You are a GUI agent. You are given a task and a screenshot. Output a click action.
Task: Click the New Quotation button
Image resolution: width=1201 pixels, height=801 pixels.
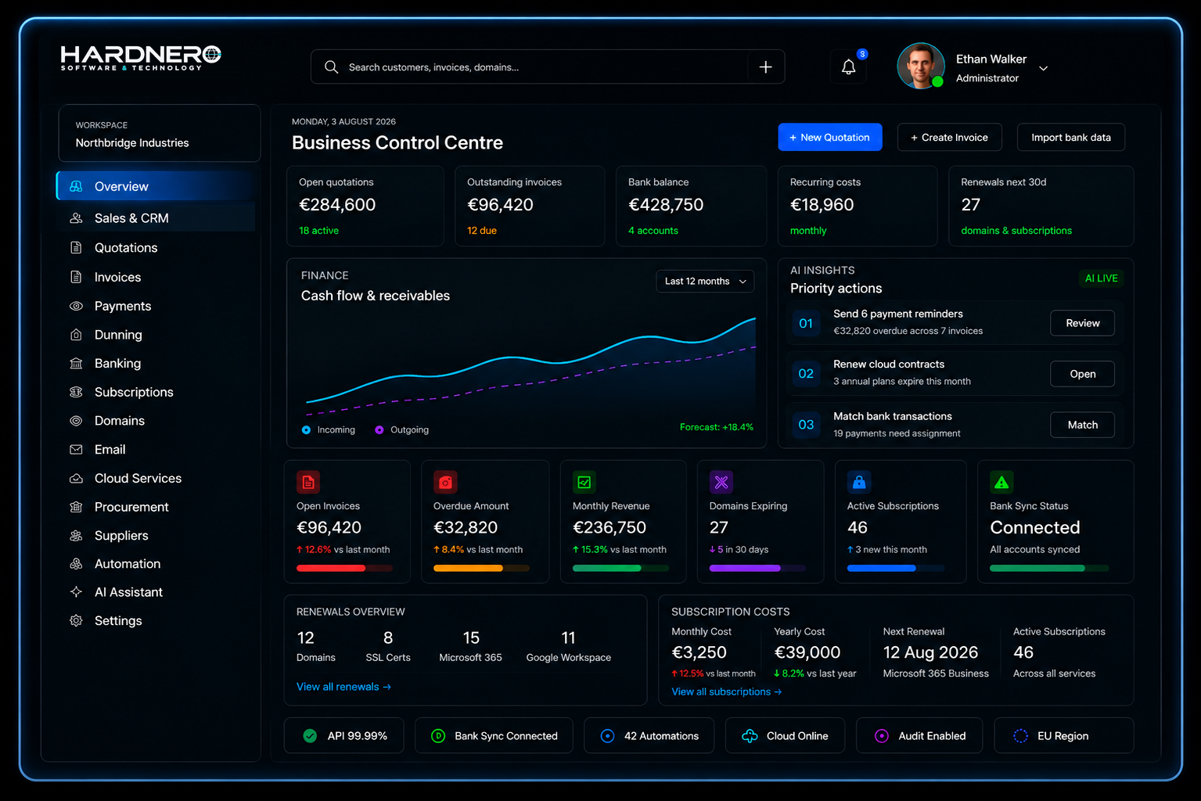829,137
